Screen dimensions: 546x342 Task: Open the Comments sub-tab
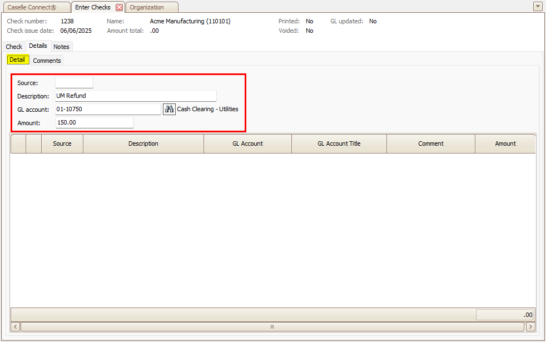pos(47,61)
